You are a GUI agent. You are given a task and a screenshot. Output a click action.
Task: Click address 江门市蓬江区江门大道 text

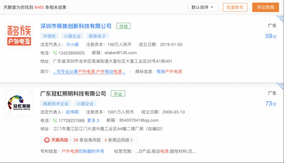click(108, 129)
